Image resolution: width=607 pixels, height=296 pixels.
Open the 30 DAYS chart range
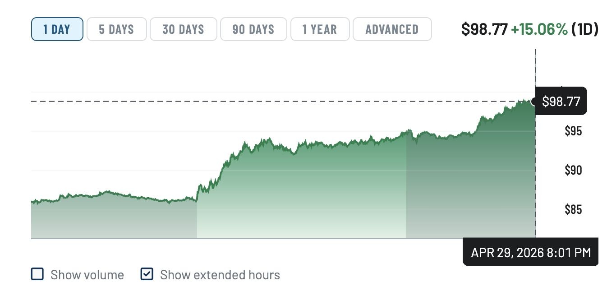183,29
